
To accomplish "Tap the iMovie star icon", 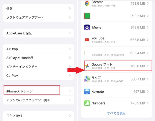I will pyautogui.click(x=87, y=27).
